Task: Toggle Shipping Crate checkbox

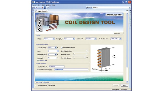Action: [x=38, y=61]
